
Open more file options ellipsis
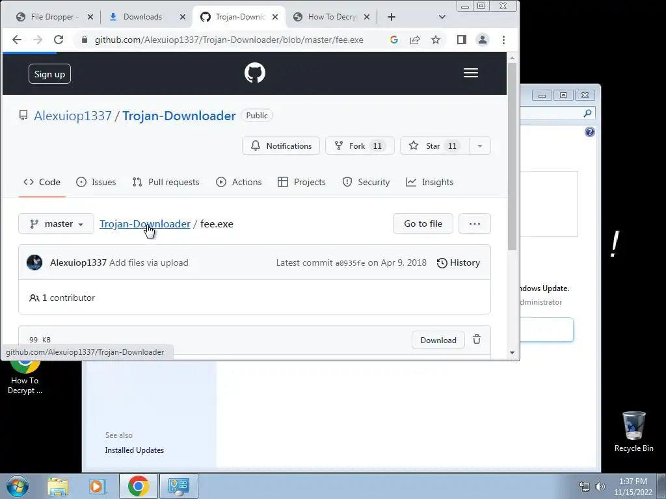click(475, 224)
